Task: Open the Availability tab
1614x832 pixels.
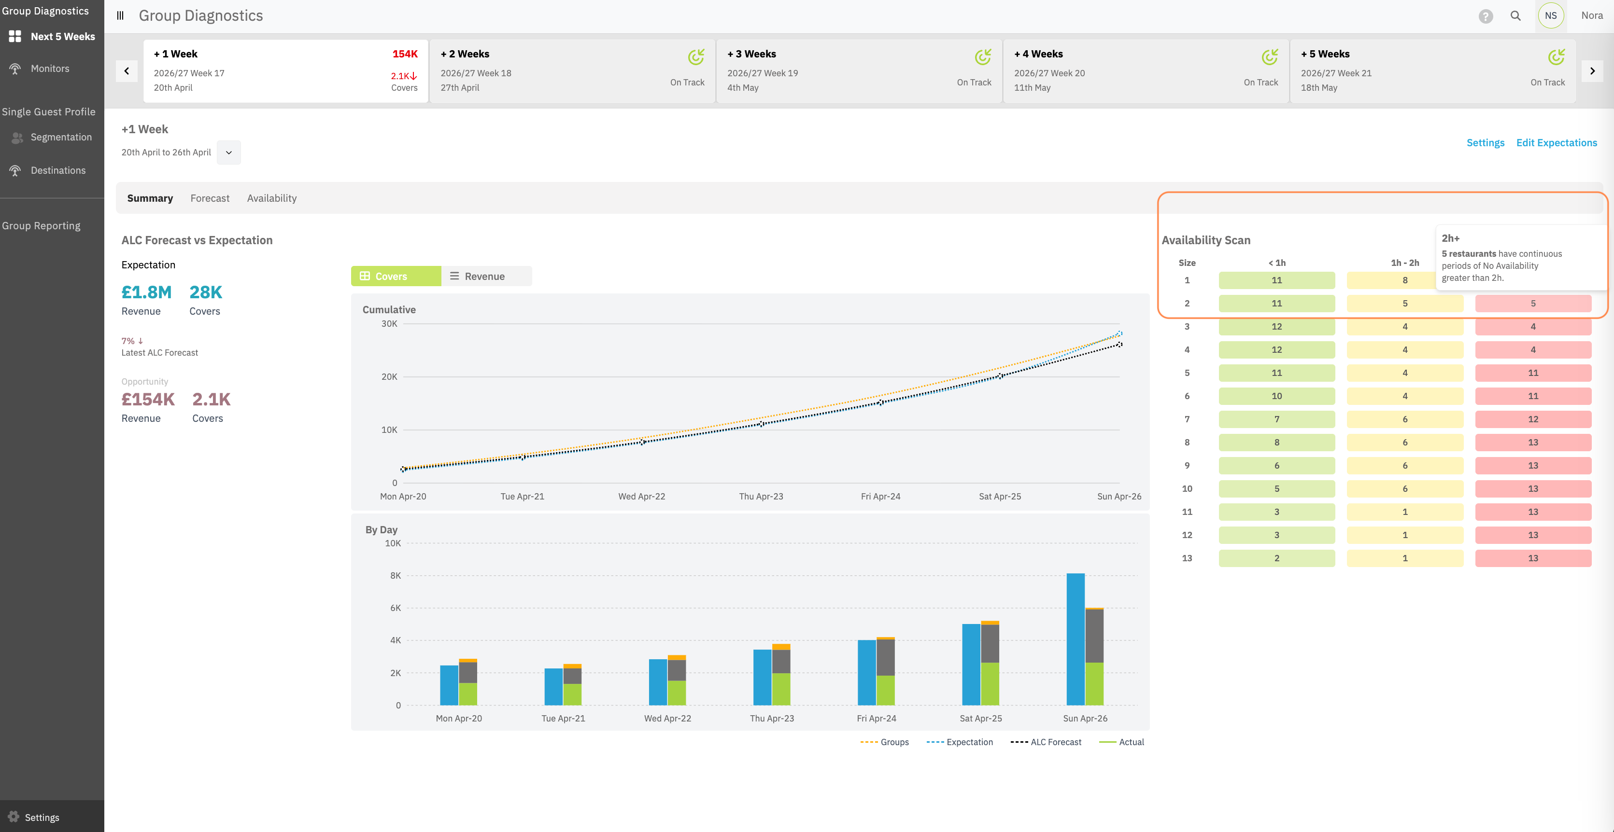Action: pos(271,198)
